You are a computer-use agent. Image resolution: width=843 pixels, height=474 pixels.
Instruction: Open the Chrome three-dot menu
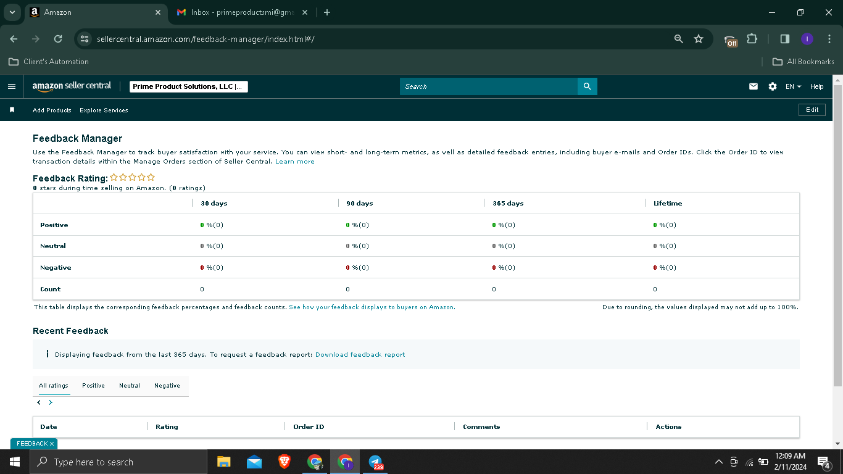coord(829,39)
